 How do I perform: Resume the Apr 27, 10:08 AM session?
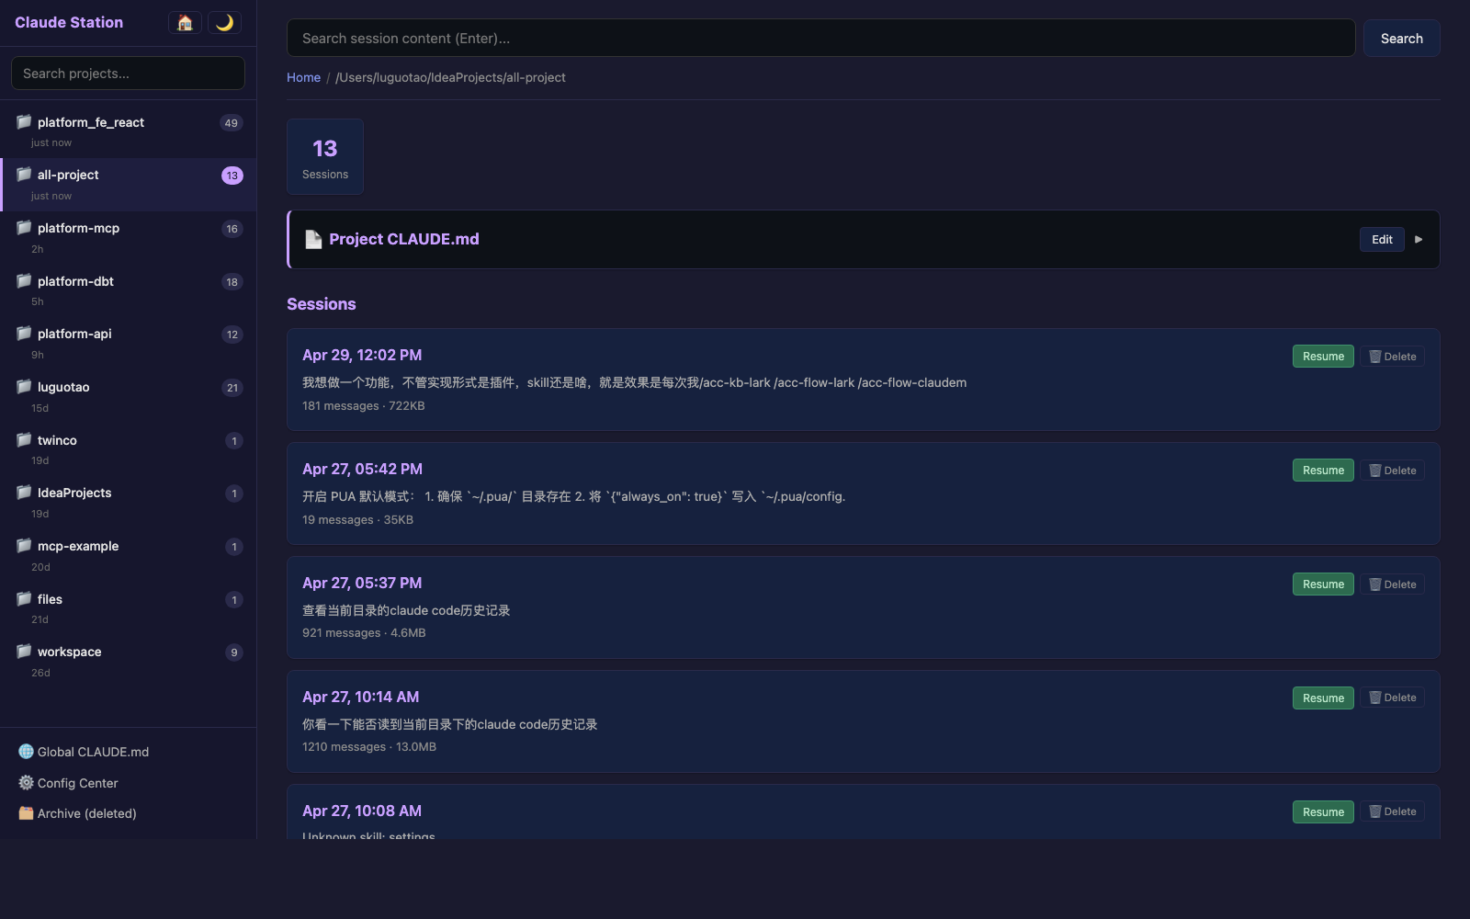(x=1323, y=812)
